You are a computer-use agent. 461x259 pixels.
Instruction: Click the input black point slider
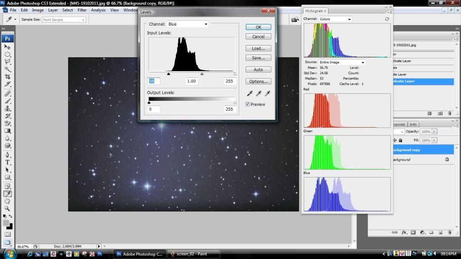[x=169, y=74]
